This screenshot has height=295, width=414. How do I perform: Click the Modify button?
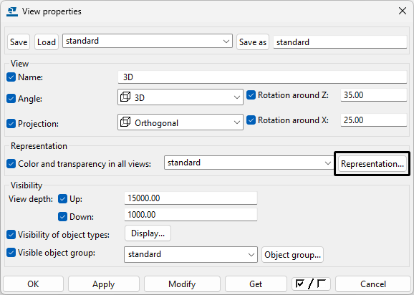coord(182,284)
